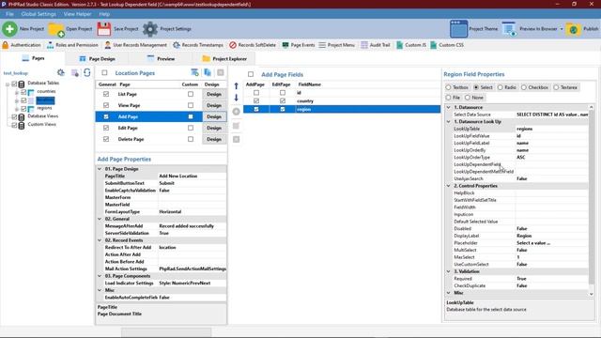601x338 pixels.
Task: Collapse the 3. Validation section
Action: tap(449, 271)
